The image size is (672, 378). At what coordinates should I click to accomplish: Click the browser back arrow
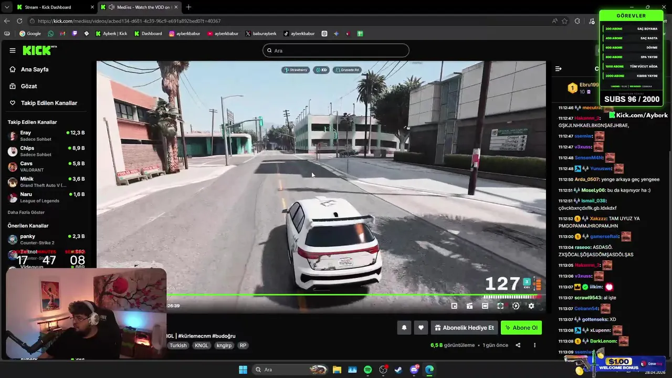click(x=7, y=21)
